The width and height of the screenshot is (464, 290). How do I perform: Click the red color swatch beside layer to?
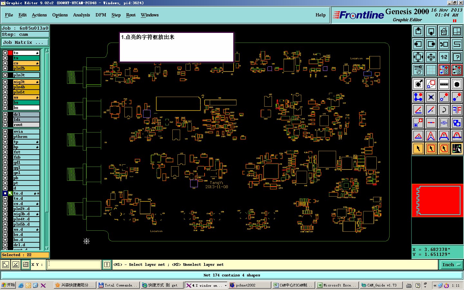10,53
